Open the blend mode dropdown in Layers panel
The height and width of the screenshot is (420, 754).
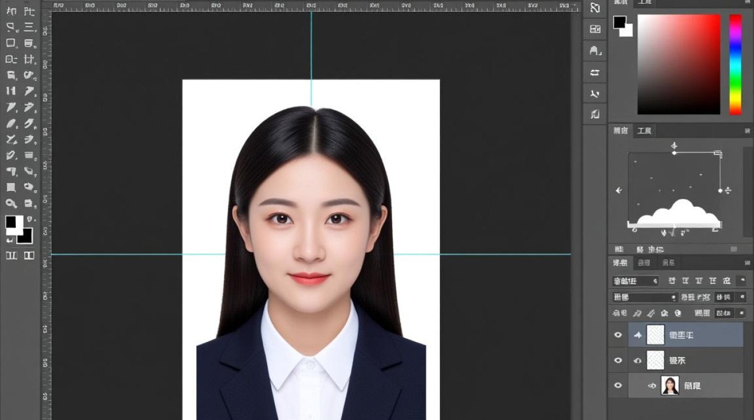[x=645, y=297]
